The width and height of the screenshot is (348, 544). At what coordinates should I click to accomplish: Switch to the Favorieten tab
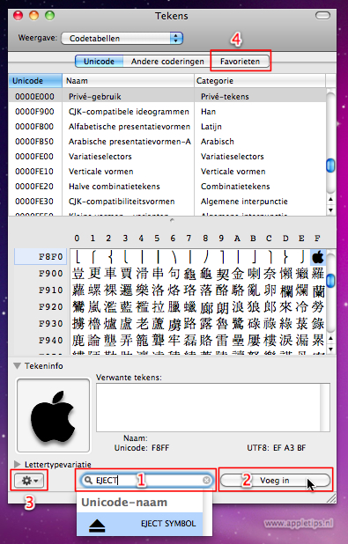click(x=240, y=62)
